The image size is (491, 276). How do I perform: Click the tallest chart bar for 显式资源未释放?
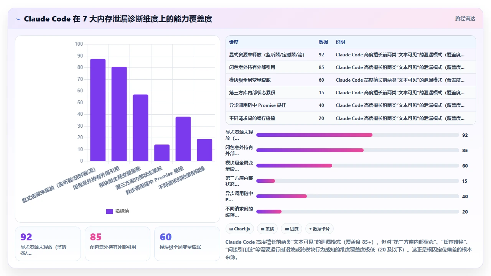[98, 110]
